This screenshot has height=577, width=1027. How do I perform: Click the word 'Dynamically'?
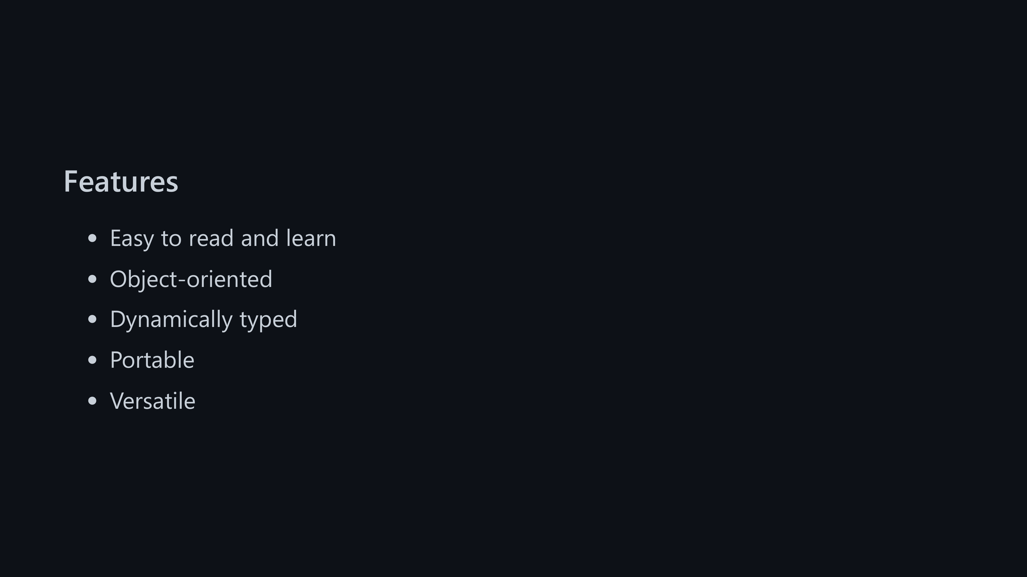tap(171, 319)
